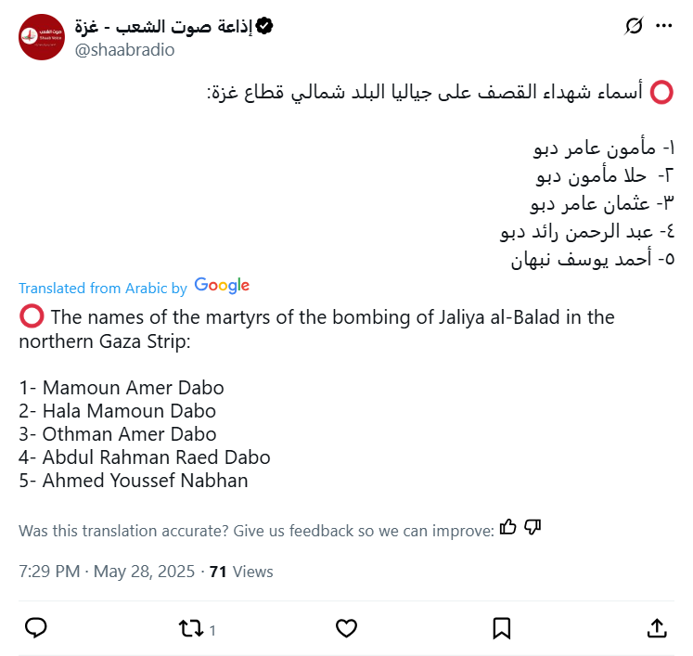Click the @shaabradio handle

(x=124, y=50)
